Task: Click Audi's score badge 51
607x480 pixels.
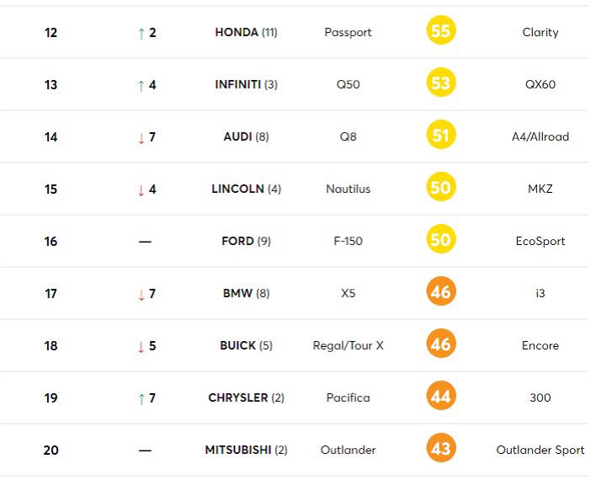Action: point(440,136)
